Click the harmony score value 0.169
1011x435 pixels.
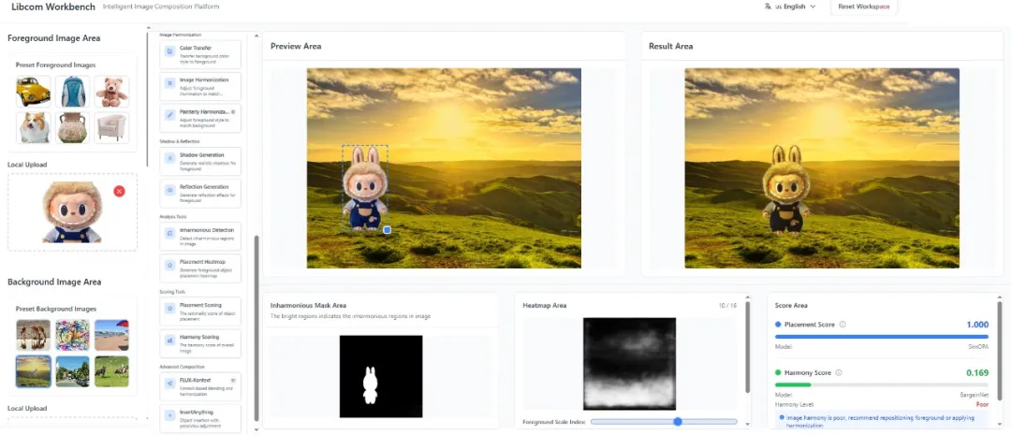tap(977, 372)
